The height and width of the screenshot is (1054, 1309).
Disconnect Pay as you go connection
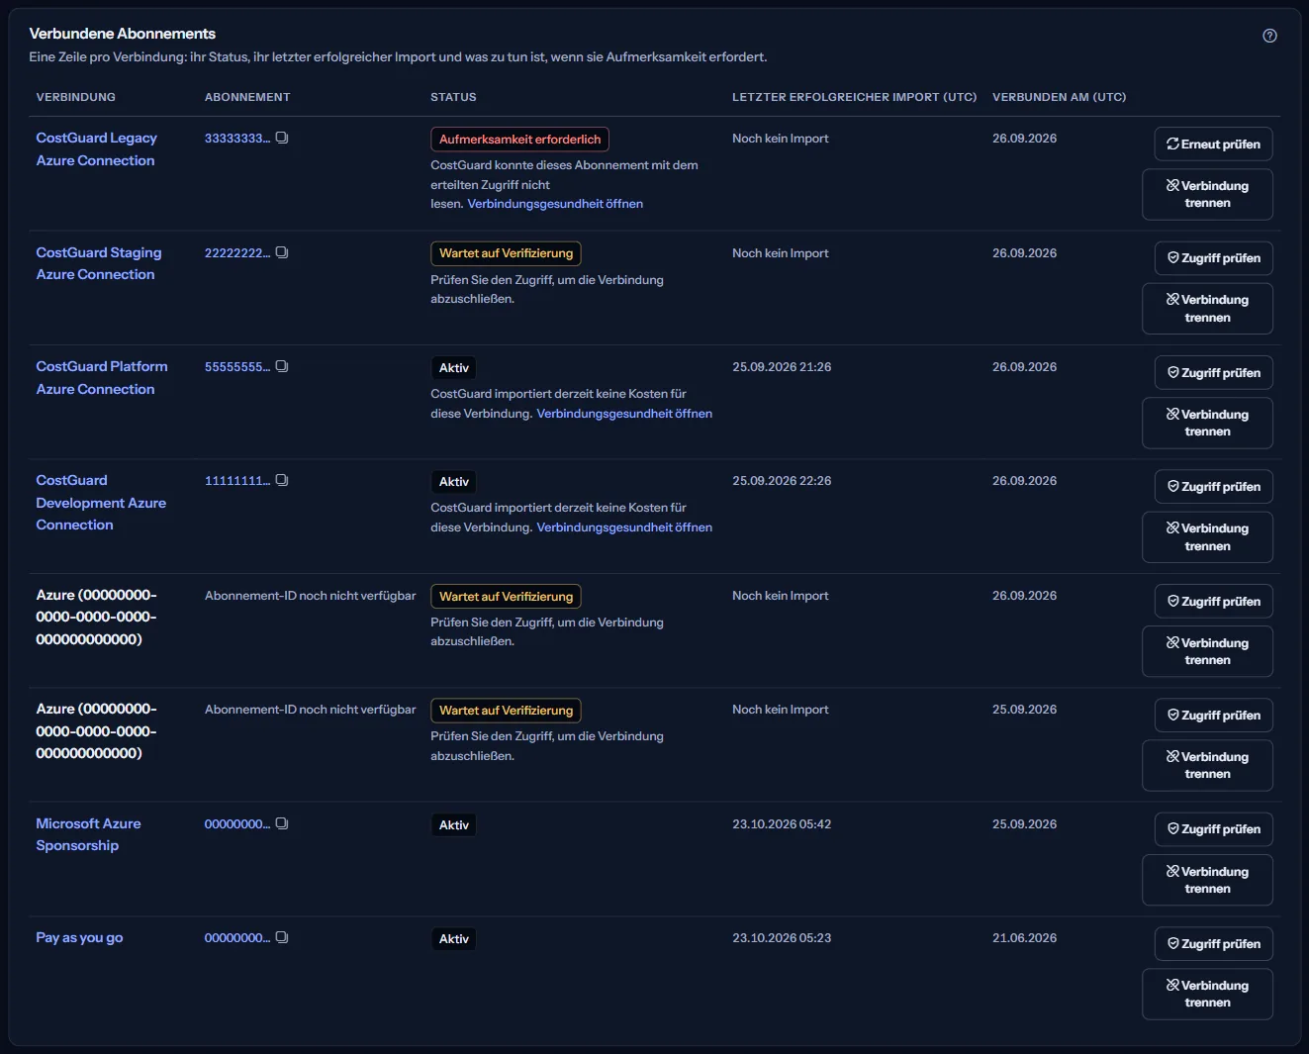click(x=1207, y=994)
